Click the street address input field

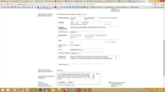(87, 40)
